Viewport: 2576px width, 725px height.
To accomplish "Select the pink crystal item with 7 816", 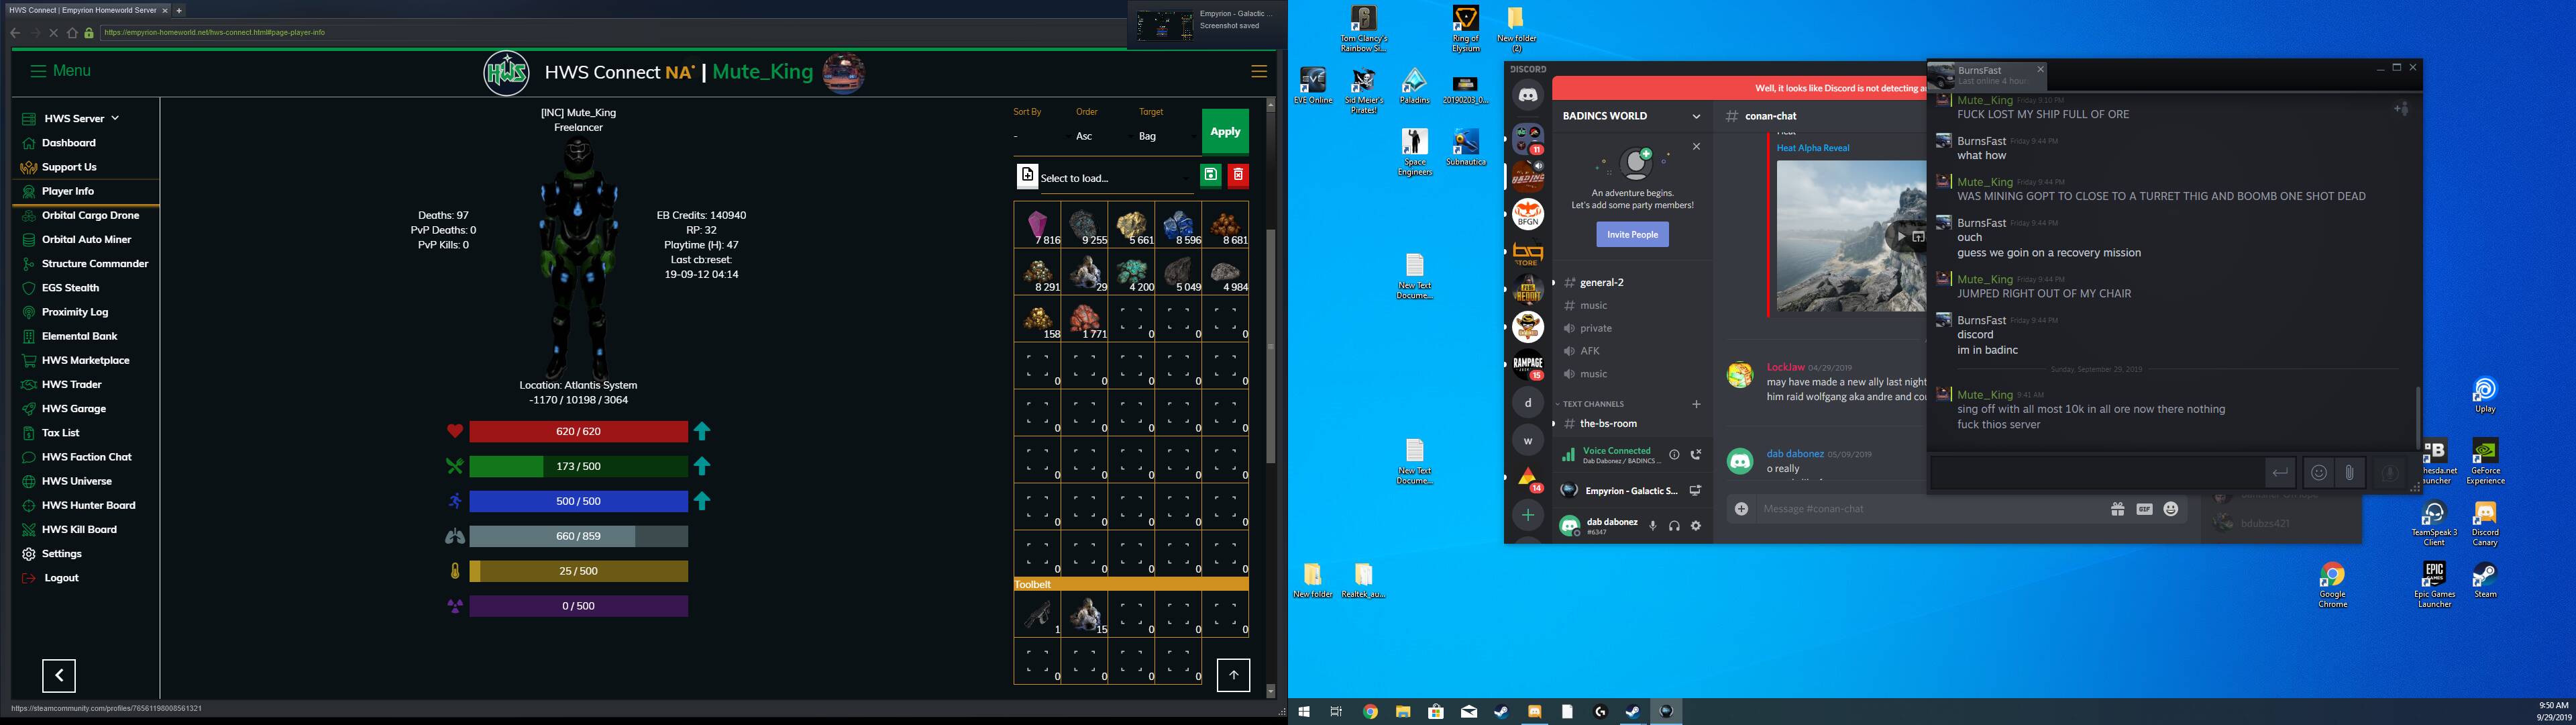I will click(1038, 226).
